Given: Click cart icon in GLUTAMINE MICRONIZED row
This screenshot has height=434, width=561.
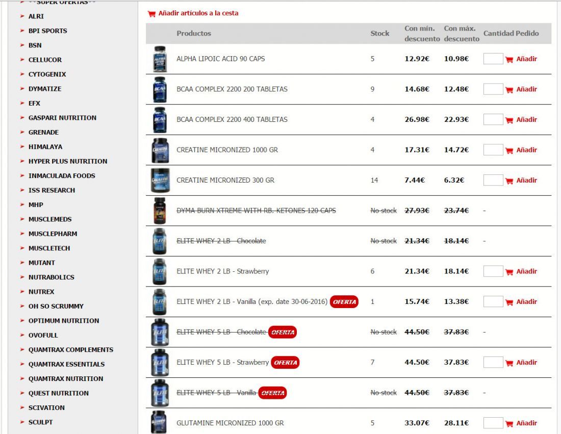Looking at the screenshot, I should [509, 424].
